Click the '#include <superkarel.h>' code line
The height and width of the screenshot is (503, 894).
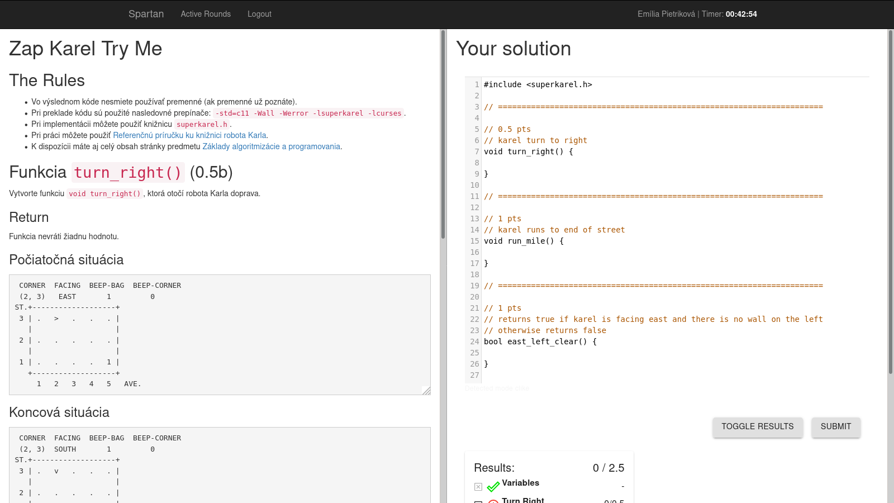pos(538,84)
